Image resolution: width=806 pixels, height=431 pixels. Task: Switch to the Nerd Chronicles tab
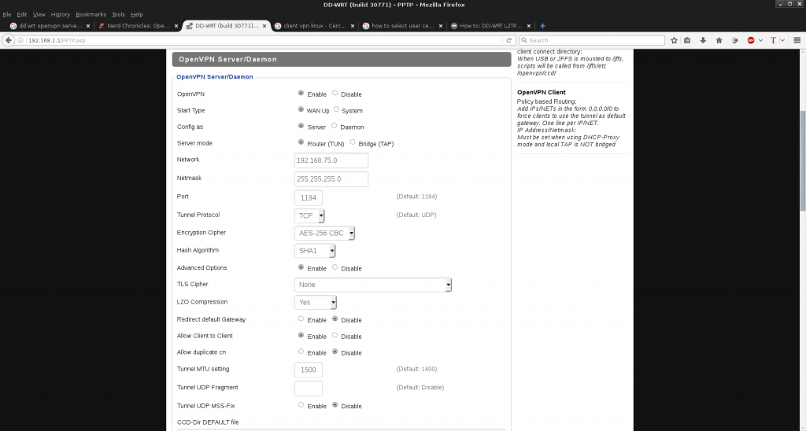[138, 26]
